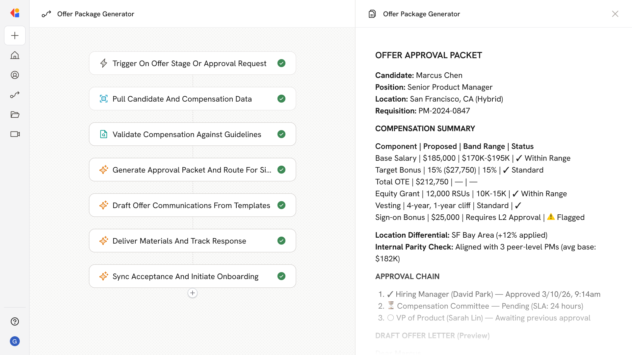Click the app logo at top left
The image size is (632, 355).
15,13
